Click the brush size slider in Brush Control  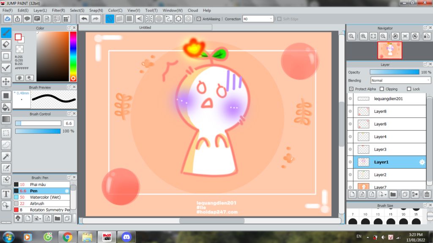38,123
